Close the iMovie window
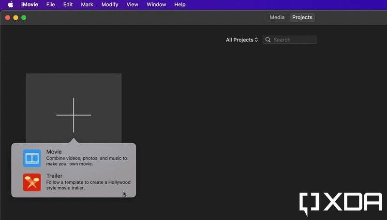 point(8,17)
